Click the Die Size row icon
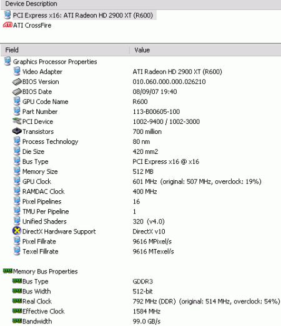The width and height of the screenshot is (281, 326). coord(17,151)
